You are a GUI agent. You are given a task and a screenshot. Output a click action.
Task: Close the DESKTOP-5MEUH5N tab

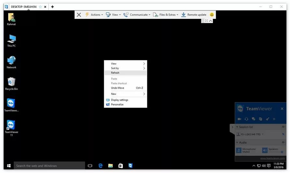[45, 7]
